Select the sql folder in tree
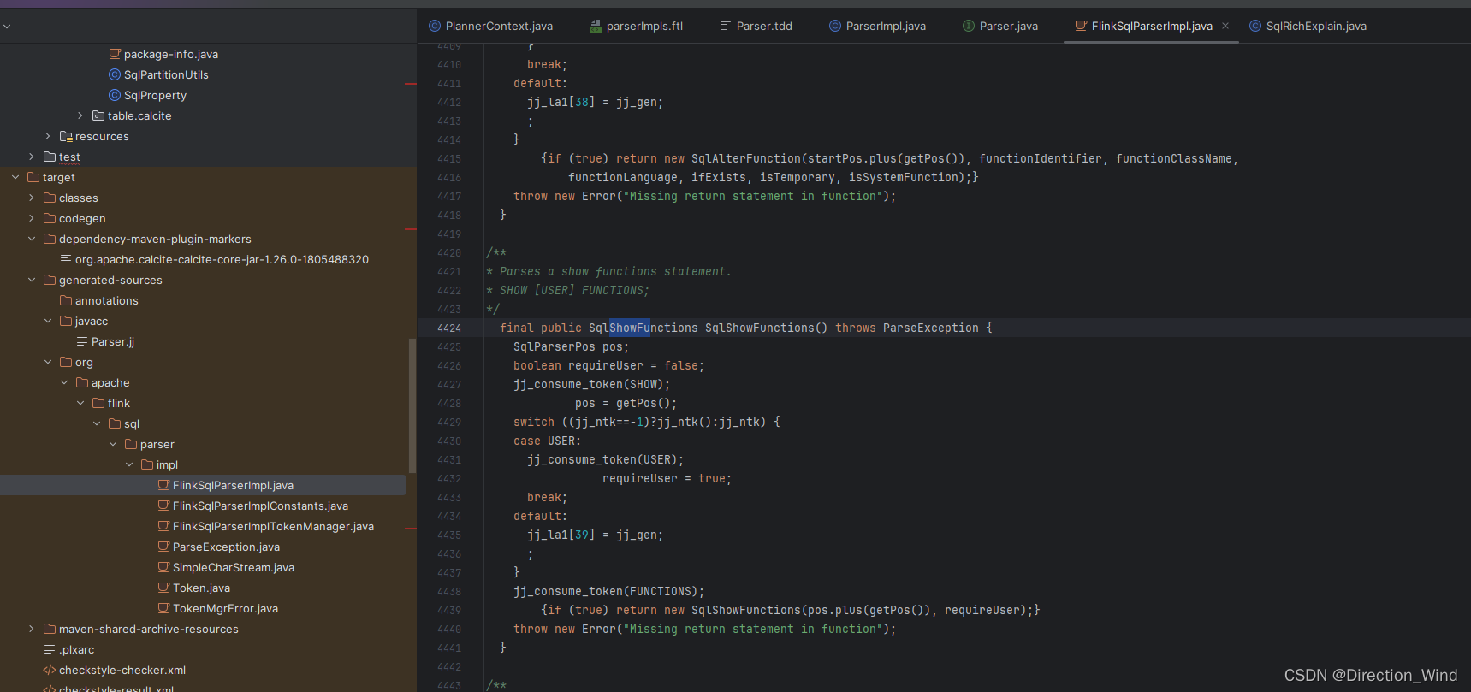Image resolution: width=1471 pixels, height=692 pixels. [132, 423]
